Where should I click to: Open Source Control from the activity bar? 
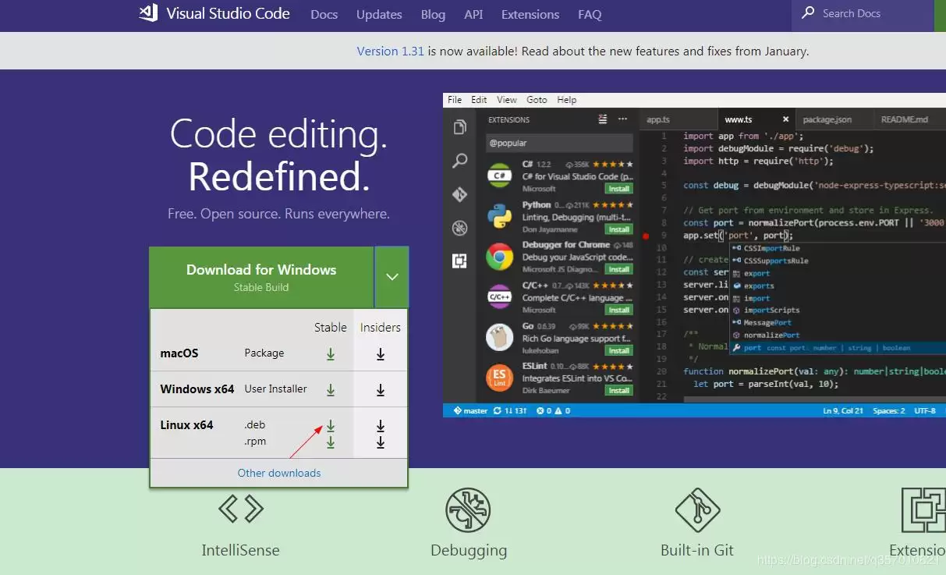[460, 194]
